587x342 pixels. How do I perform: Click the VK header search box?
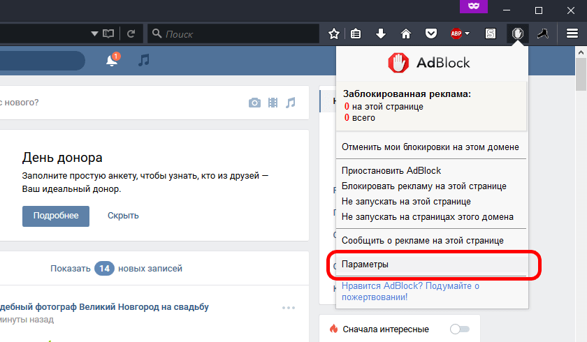point(43,61)
